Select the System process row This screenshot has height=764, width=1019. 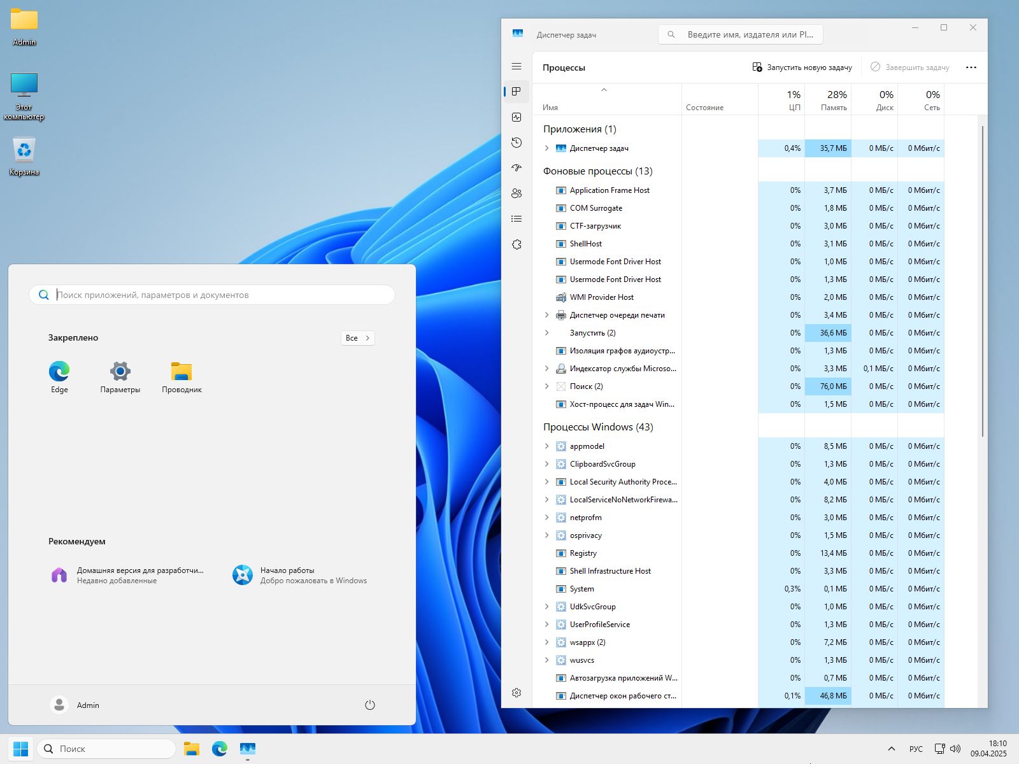(x=739, y=589)
